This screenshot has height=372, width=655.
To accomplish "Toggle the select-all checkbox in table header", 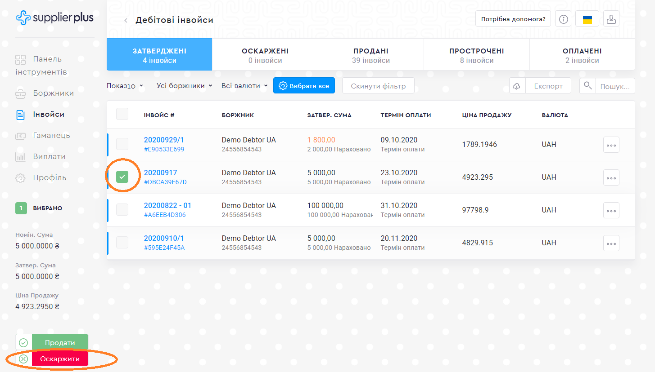I will [x=122, y=114].
